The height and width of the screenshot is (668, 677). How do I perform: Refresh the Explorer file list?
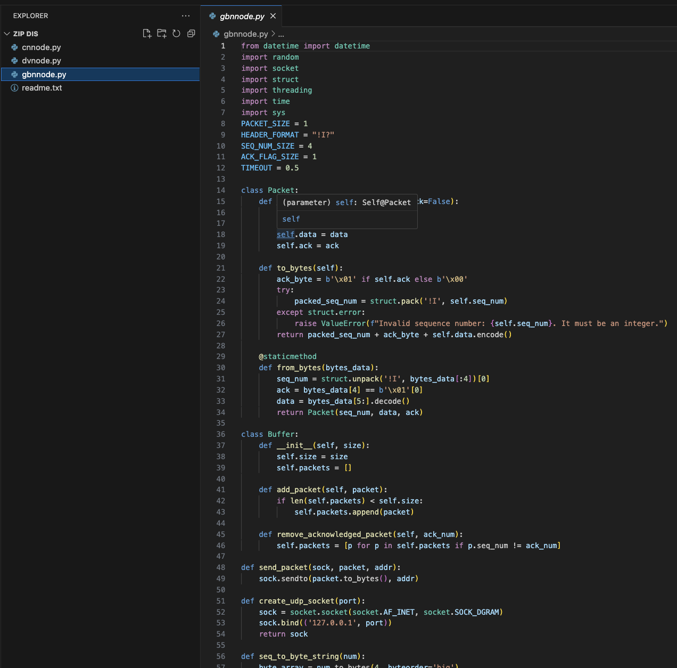[x=176, y=33]
